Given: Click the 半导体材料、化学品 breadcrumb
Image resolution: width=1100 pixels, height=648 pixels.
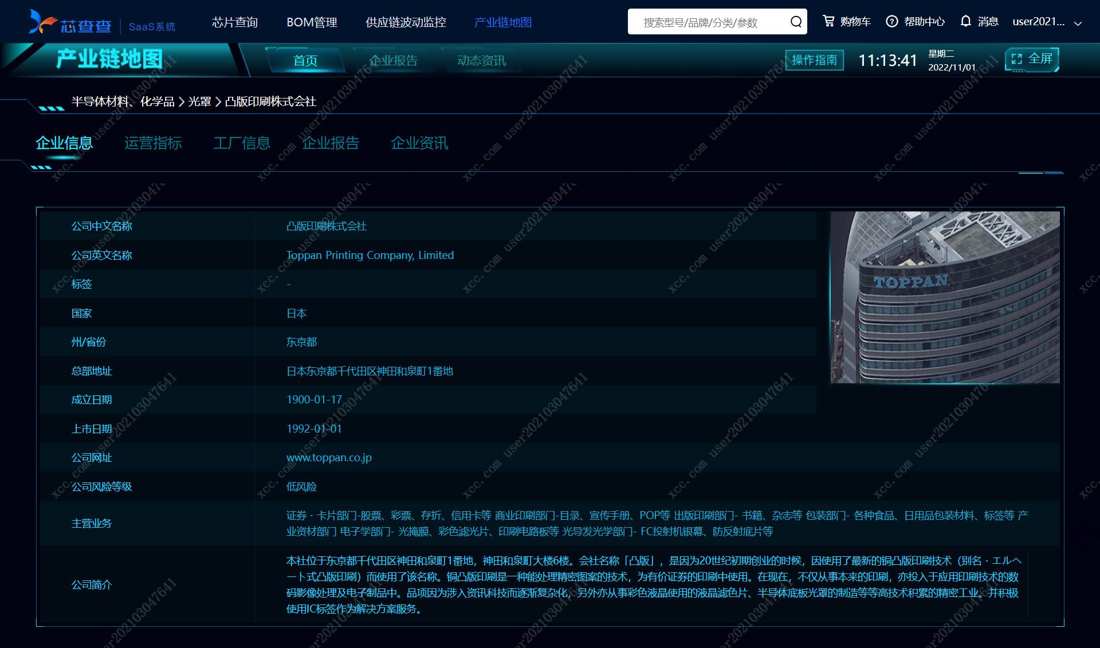Looking at the screenshot, I should click(123, 101).
